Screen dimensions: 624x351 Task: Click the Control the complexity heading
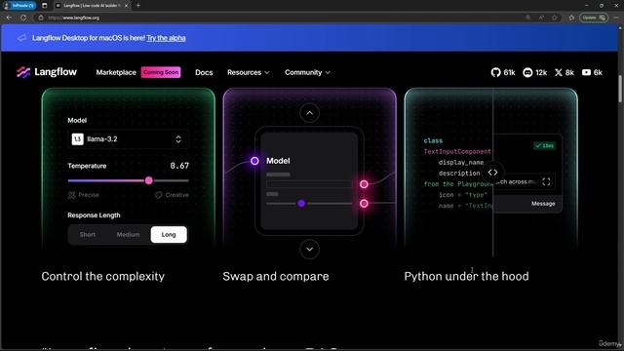point(103,276)
